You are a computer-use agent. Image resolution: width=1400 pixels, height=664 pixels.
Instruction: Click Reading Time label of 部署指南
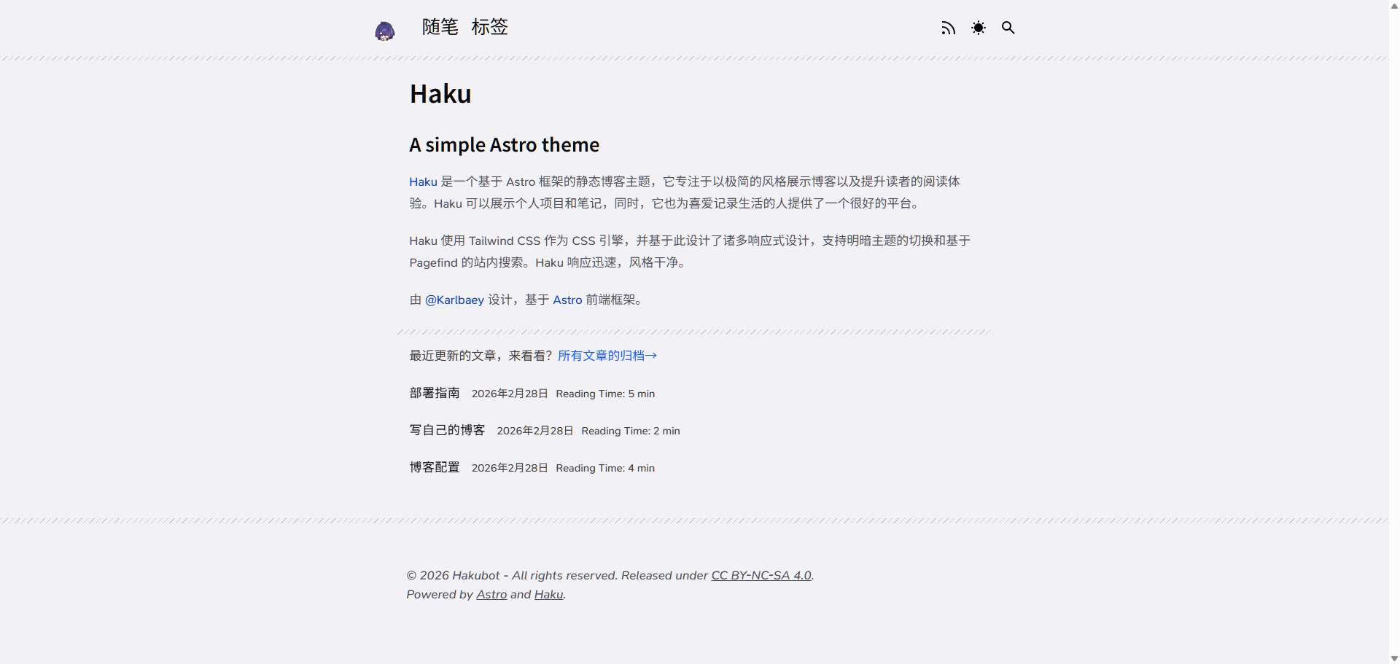pyautogui.click(x=605, y=394)
